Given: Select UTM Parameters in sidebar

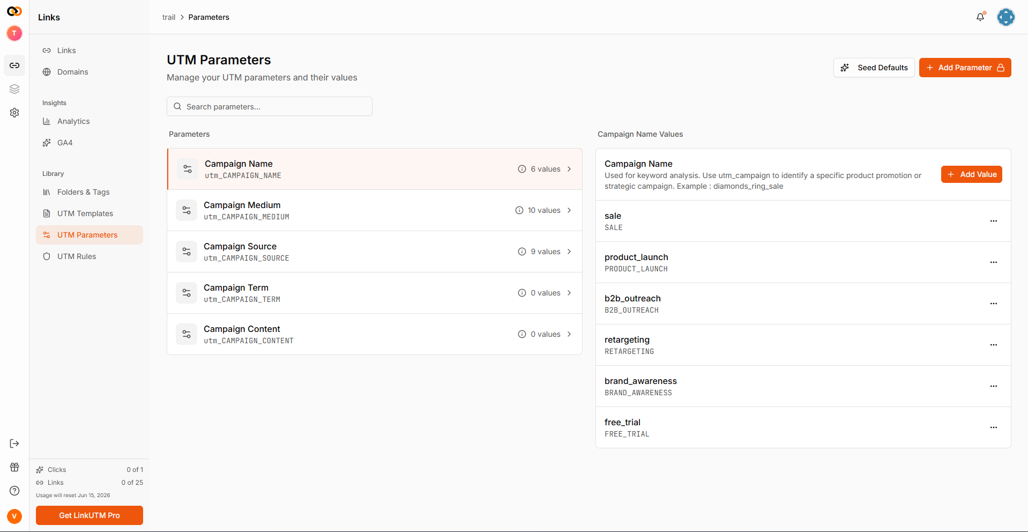Looking at the screenshot, I should pos(90,235).
